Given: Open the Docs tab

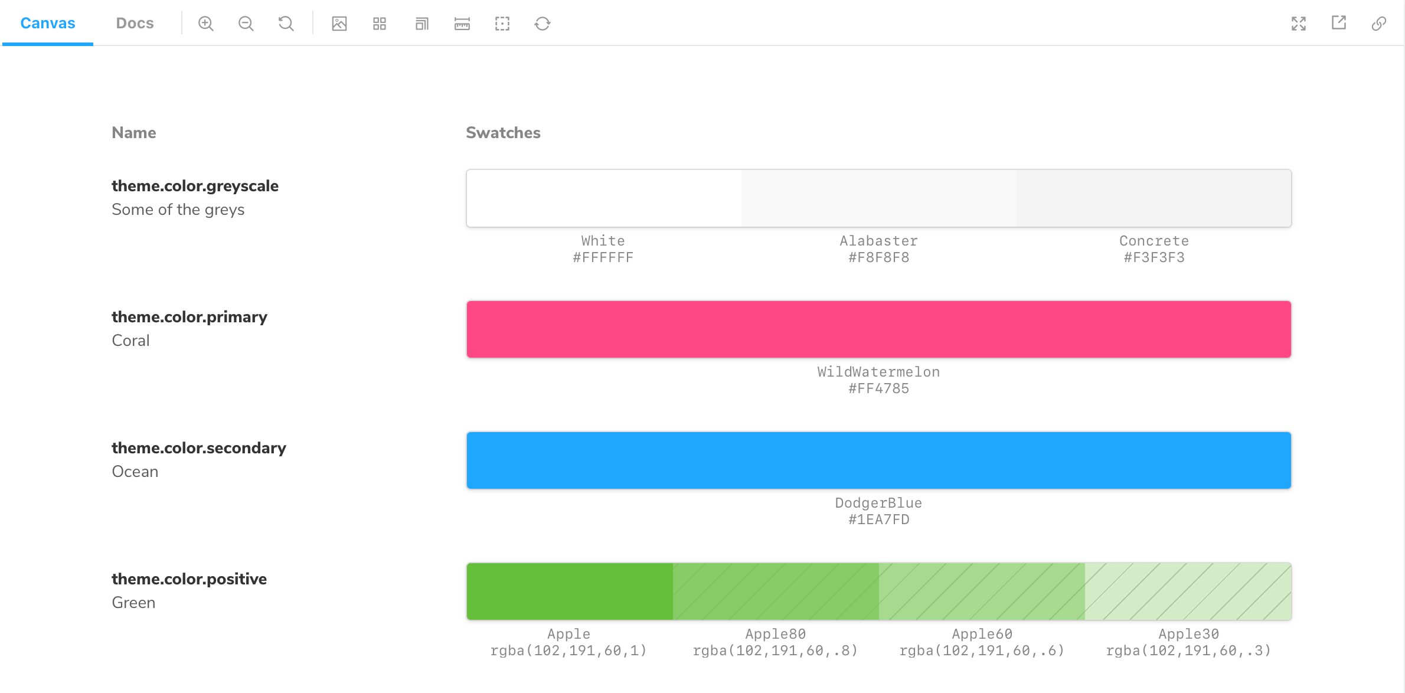Looking at the screenshot, I should 135,23.
